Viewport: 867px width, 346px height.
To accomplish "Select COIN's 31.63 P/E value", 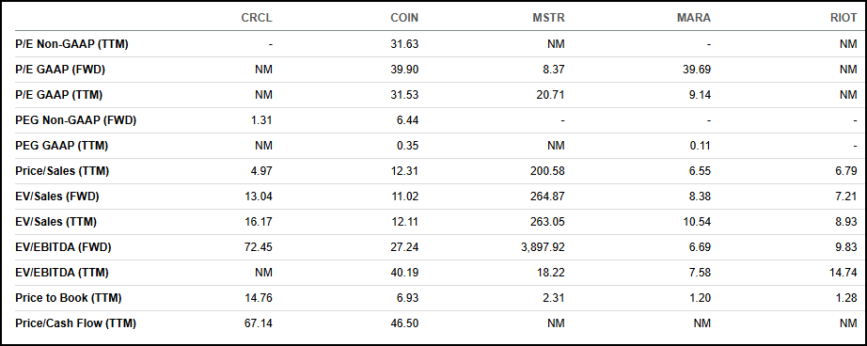I will 404,44.
